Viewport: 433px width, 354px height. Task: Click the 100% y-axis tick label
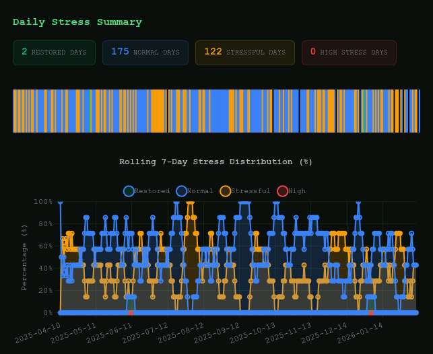click(43, 202)
